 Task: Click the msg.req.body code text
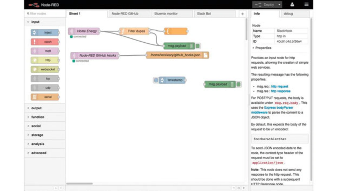coord(286,103)
